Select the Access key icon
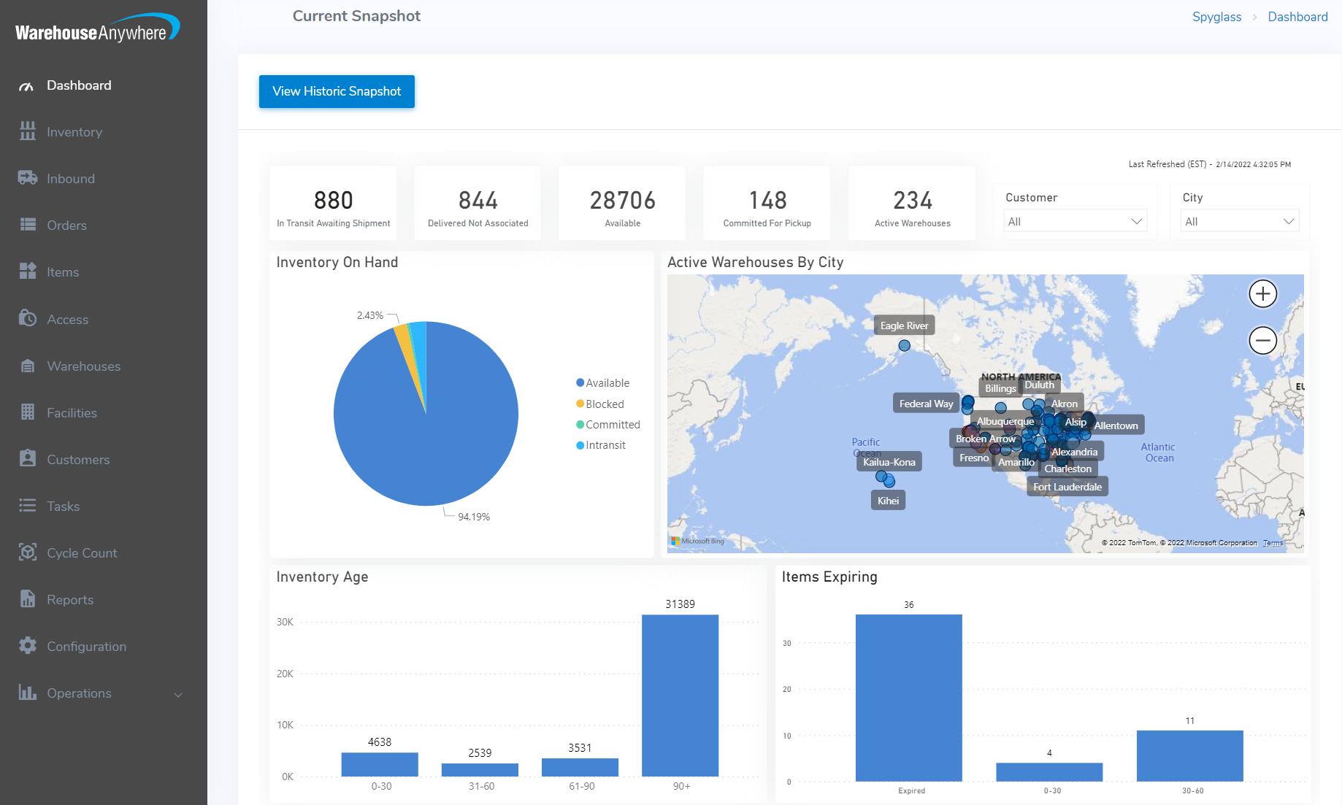The image size is (1342, 805). tap(28, 319)
